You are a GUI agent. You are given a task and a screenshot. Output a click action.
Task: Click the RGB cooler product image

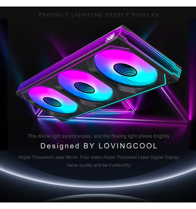point(99,73)
